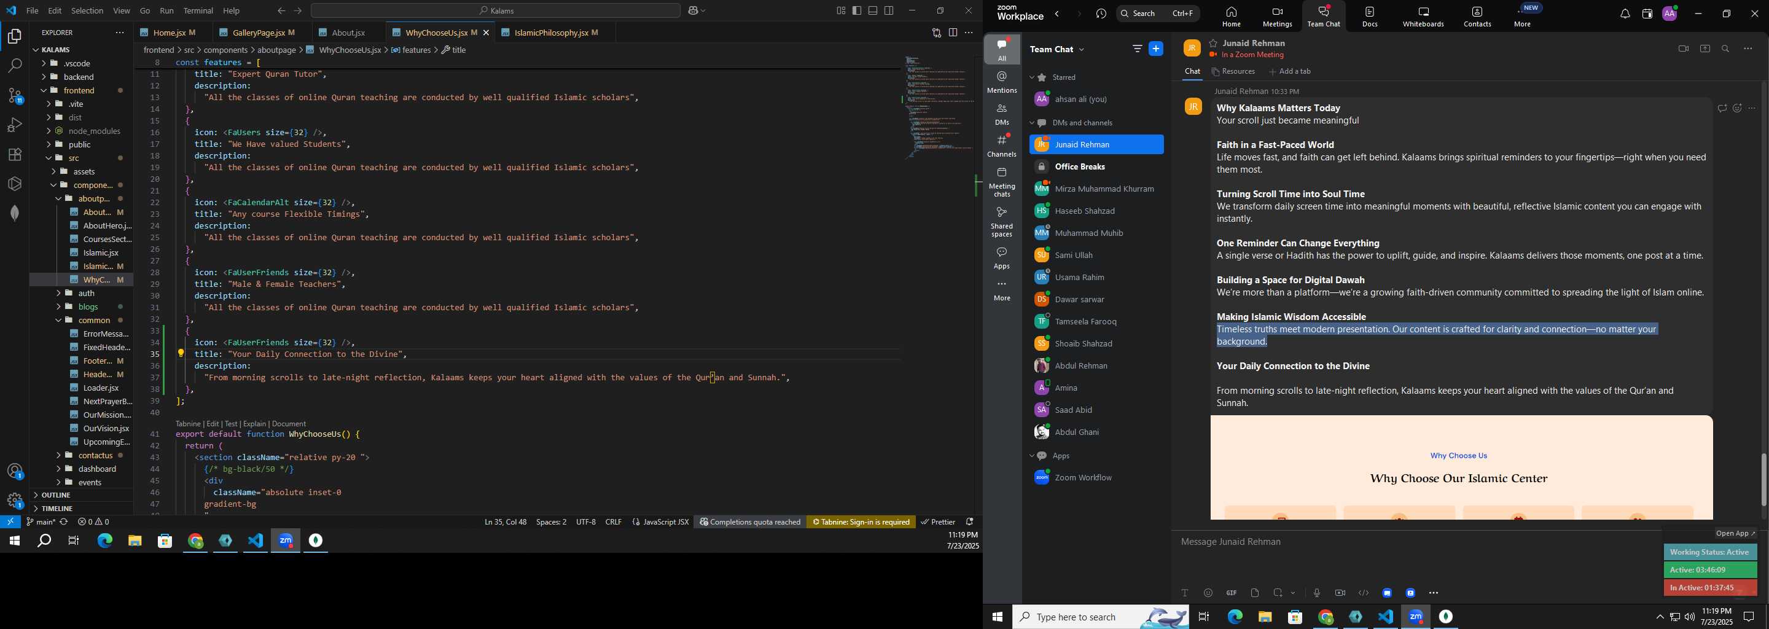
Task: Open the Terminal menu in VS Code
Action: 198,11
